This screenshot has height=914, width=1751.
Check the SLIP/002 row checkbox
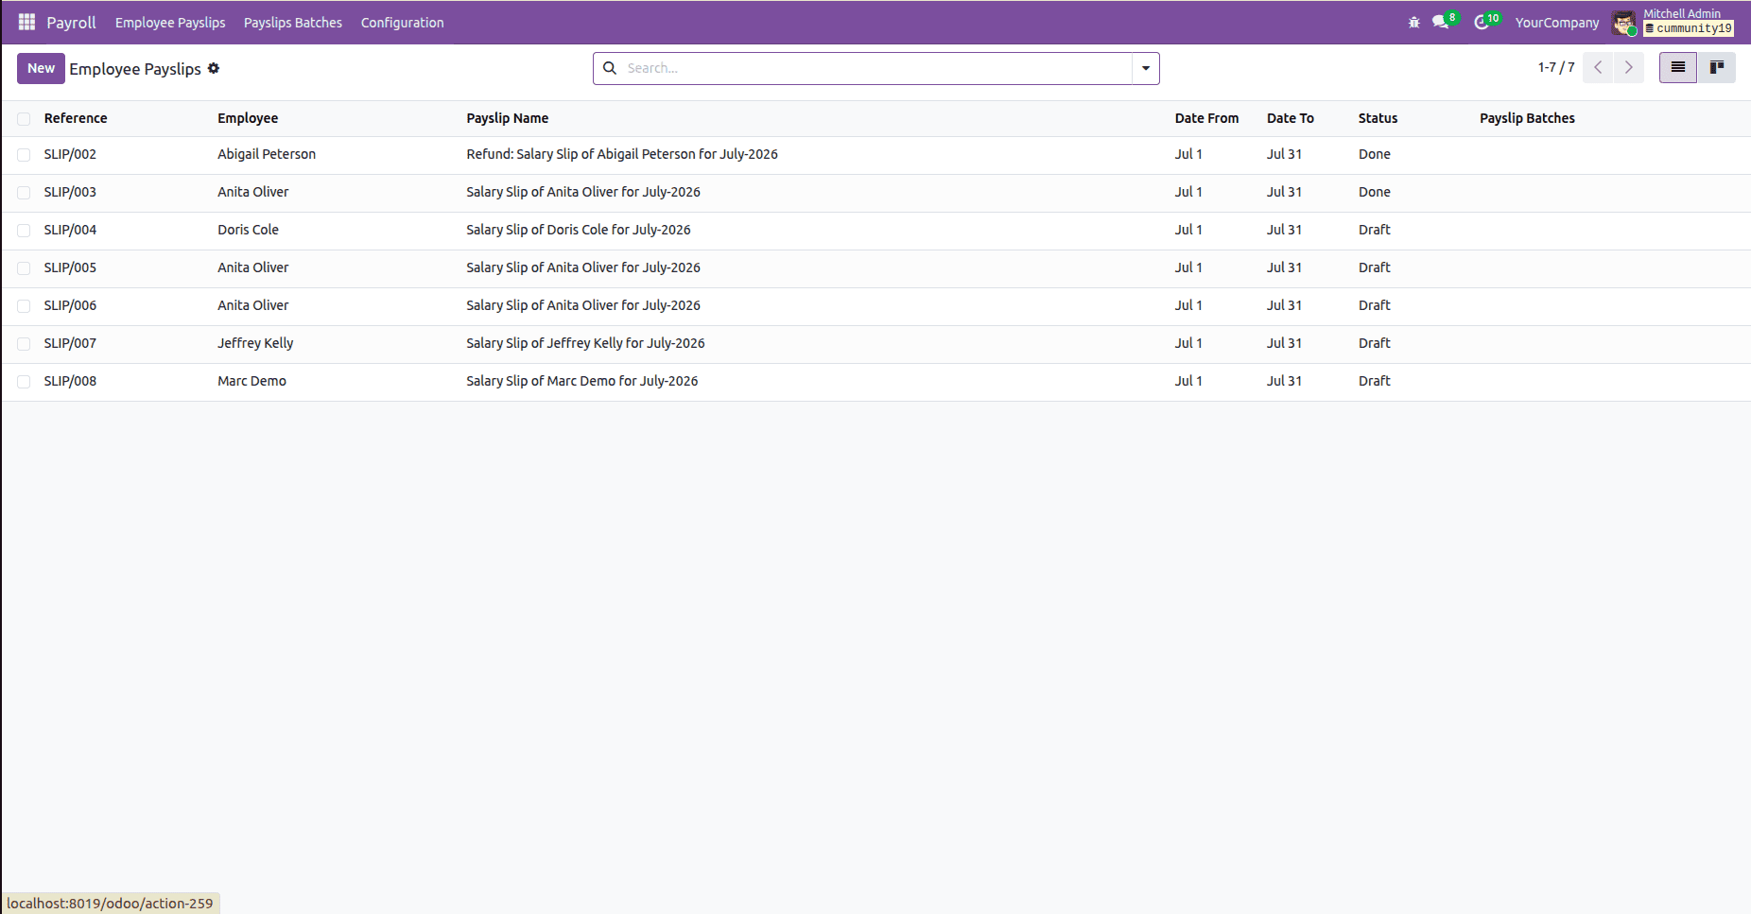(24, 155)
